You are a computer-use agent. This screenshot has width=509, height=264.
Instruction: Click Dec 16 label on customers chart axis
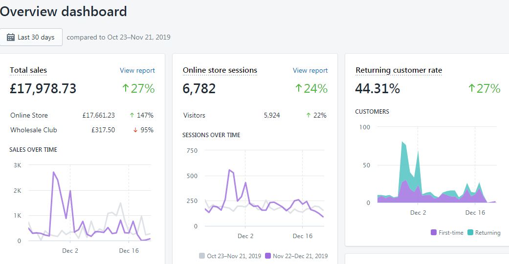(475, 212)
